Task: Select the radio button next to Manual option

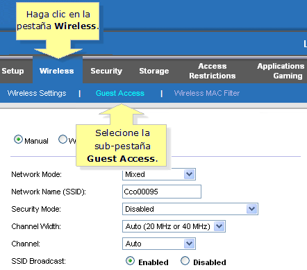Action: [x=63, y=140]
